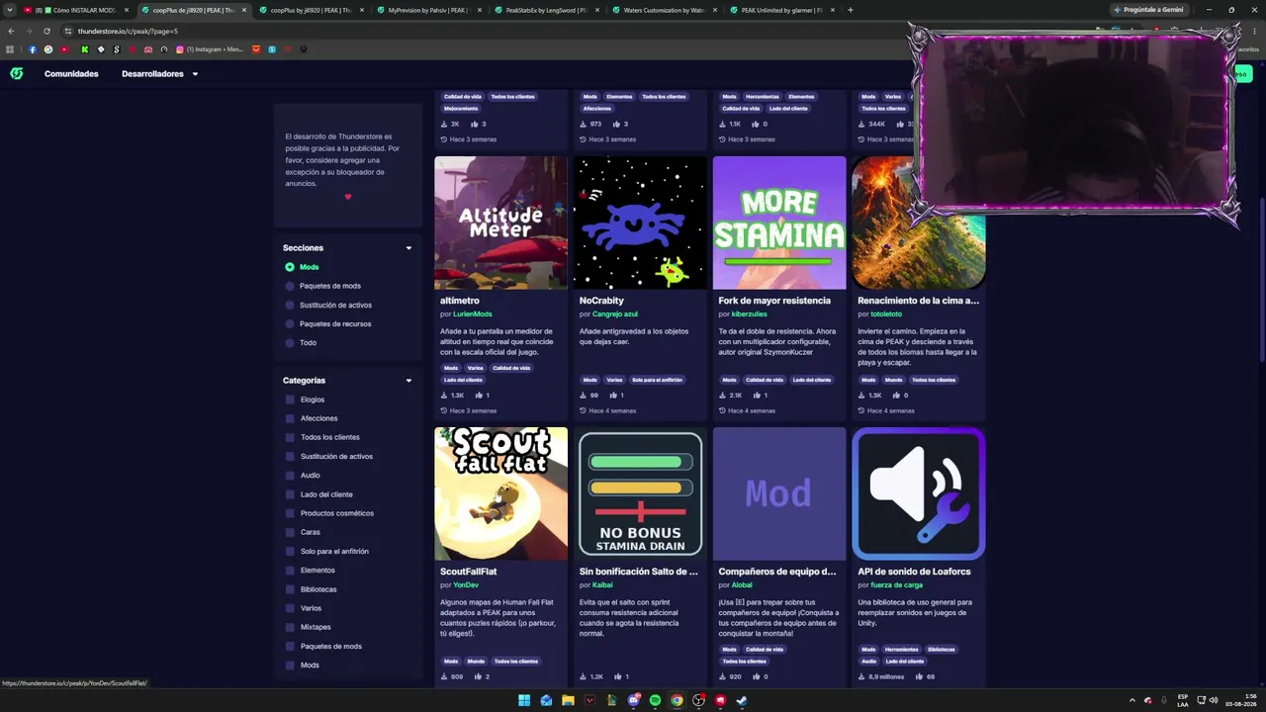Click the heart icon in the ad notice
Screen dimensions: 1266x712
point(348,196)
